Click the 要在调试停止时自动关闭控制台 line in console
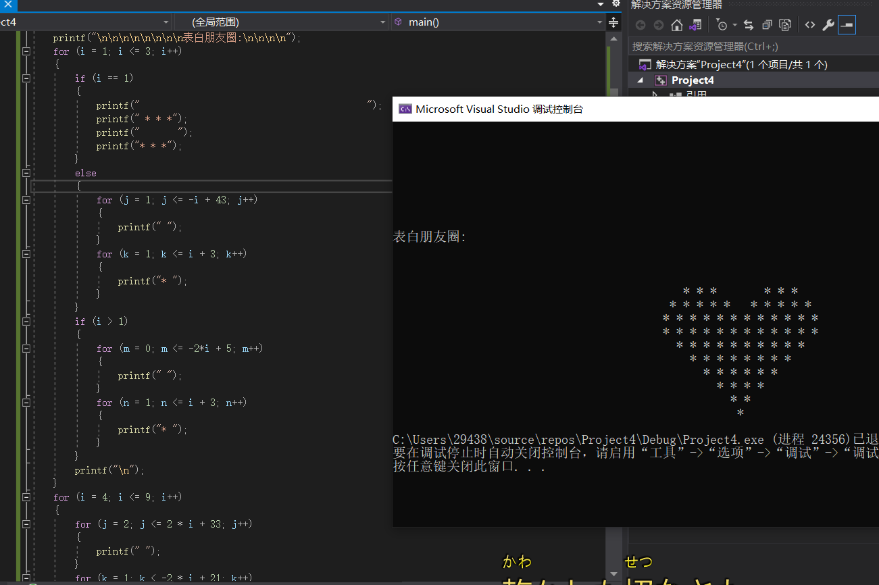This screenshot has height=585, width=879. click(636, 453)
